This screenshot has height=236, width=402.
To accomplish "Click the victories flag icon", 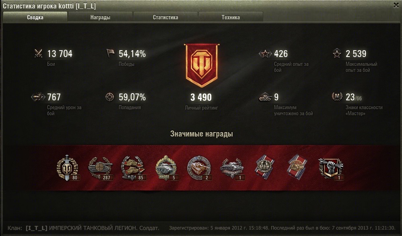I will (110, 53).
